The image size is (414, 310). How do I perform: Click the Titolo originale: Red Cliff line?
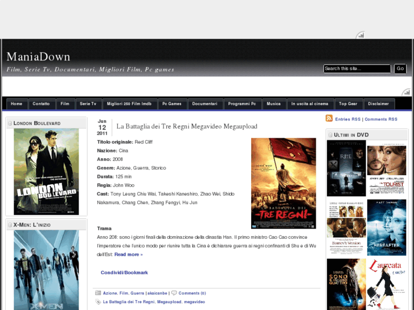click(125, 142)
